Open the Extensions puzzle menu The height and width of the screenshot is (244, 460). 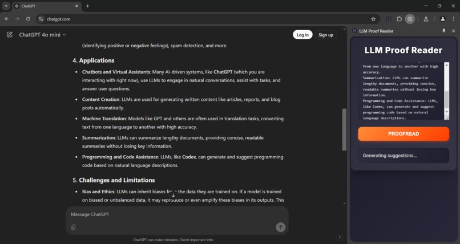(x=400, y=19)
